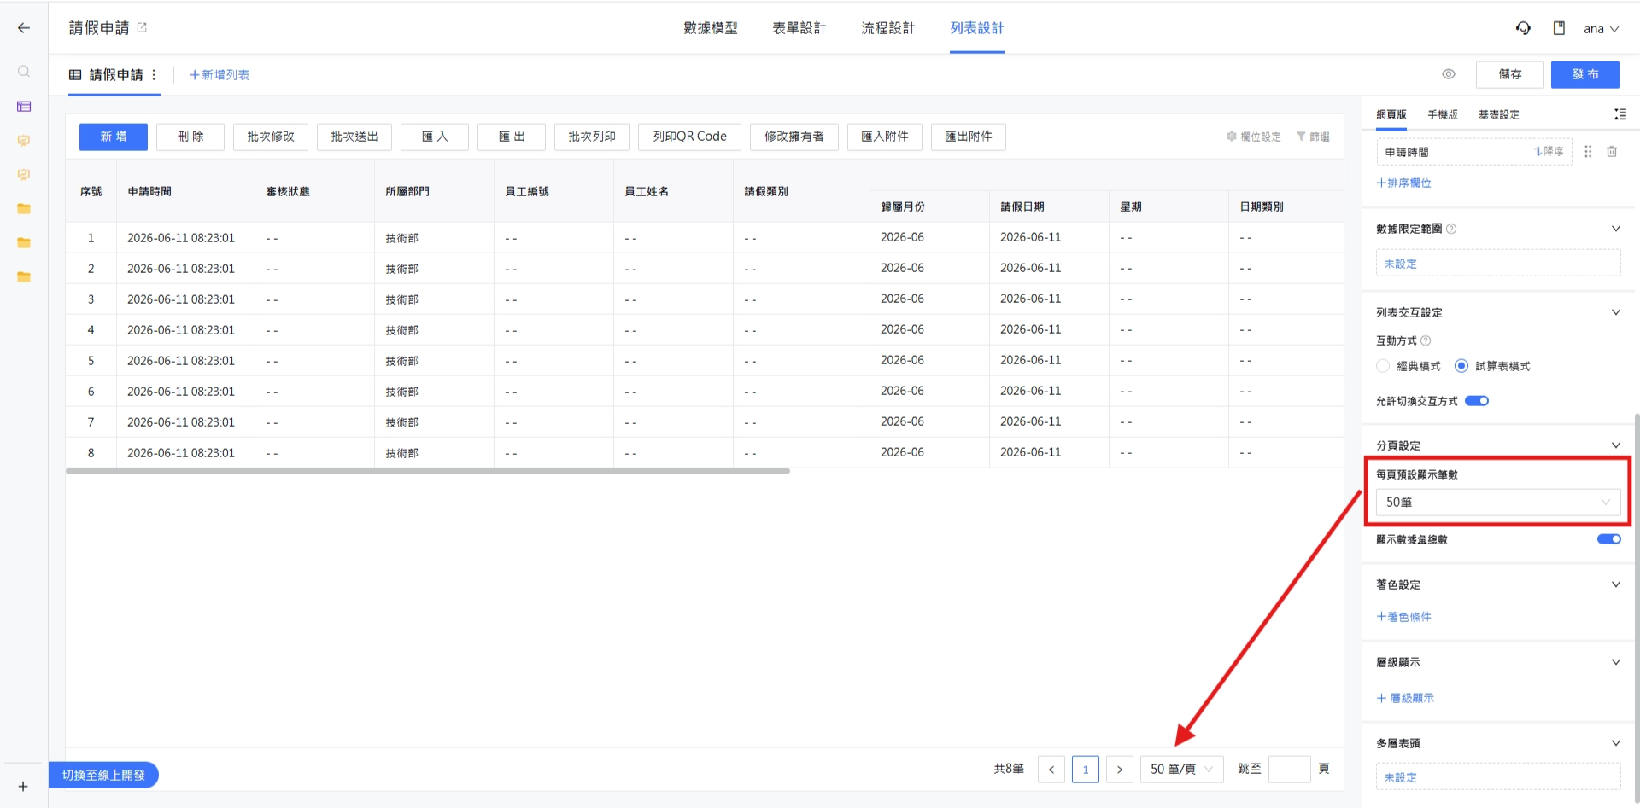Image resolution: width=1640 pixels, height=808 pixels.
Task: Go to previous page arrow
Action: click(1051, 770)
